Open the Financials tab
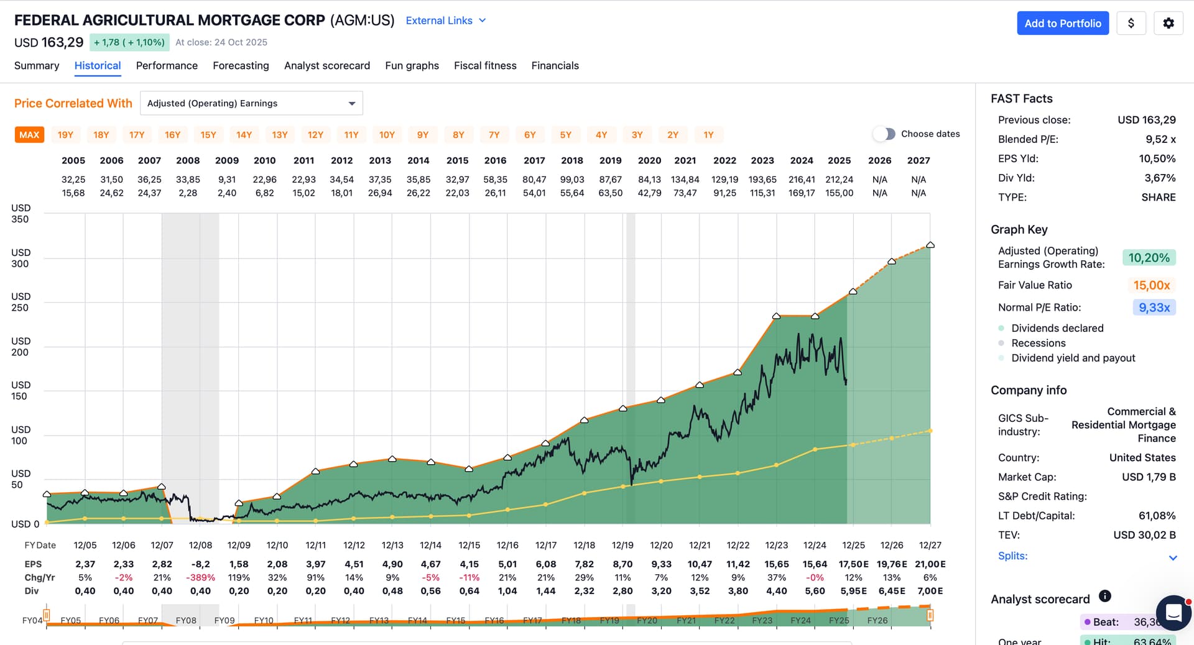This screenshot has width=1194, height=645. (555, 66)
